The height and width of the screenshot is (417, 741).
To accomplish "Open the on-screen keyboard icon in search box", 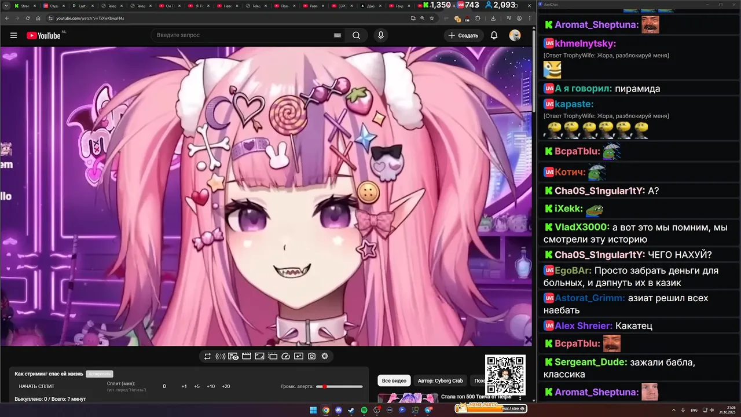I will [337, 35].
